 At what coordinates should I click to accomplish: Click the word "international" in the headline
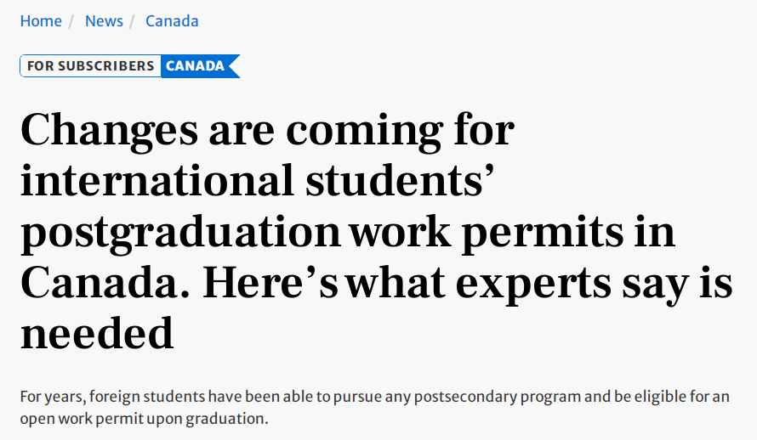click(x=157, y=181)
